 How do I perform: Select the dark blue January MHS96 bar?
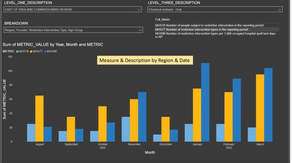[x=205, y=102]
